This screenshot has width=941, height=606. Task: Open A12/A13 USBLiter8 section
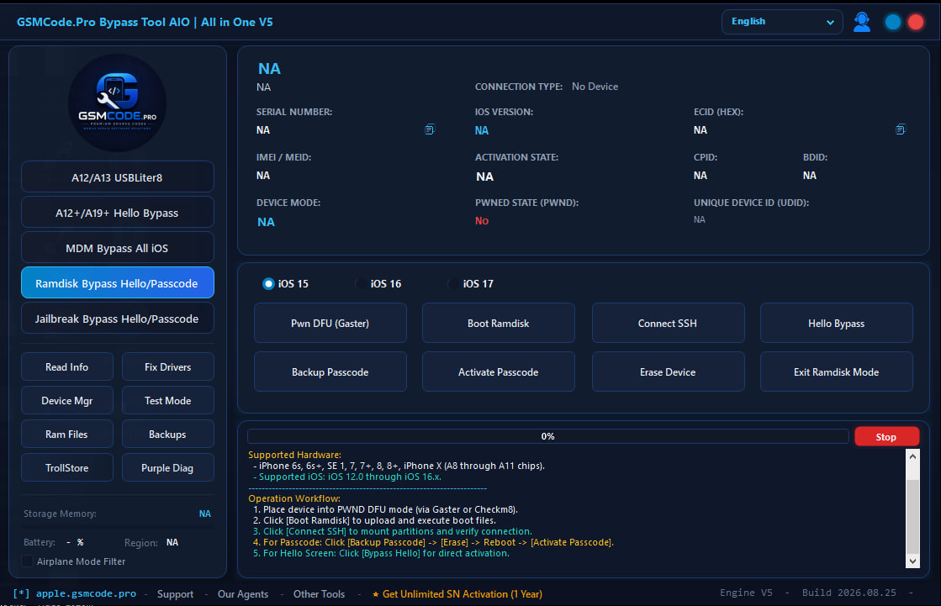coord(117,177)
